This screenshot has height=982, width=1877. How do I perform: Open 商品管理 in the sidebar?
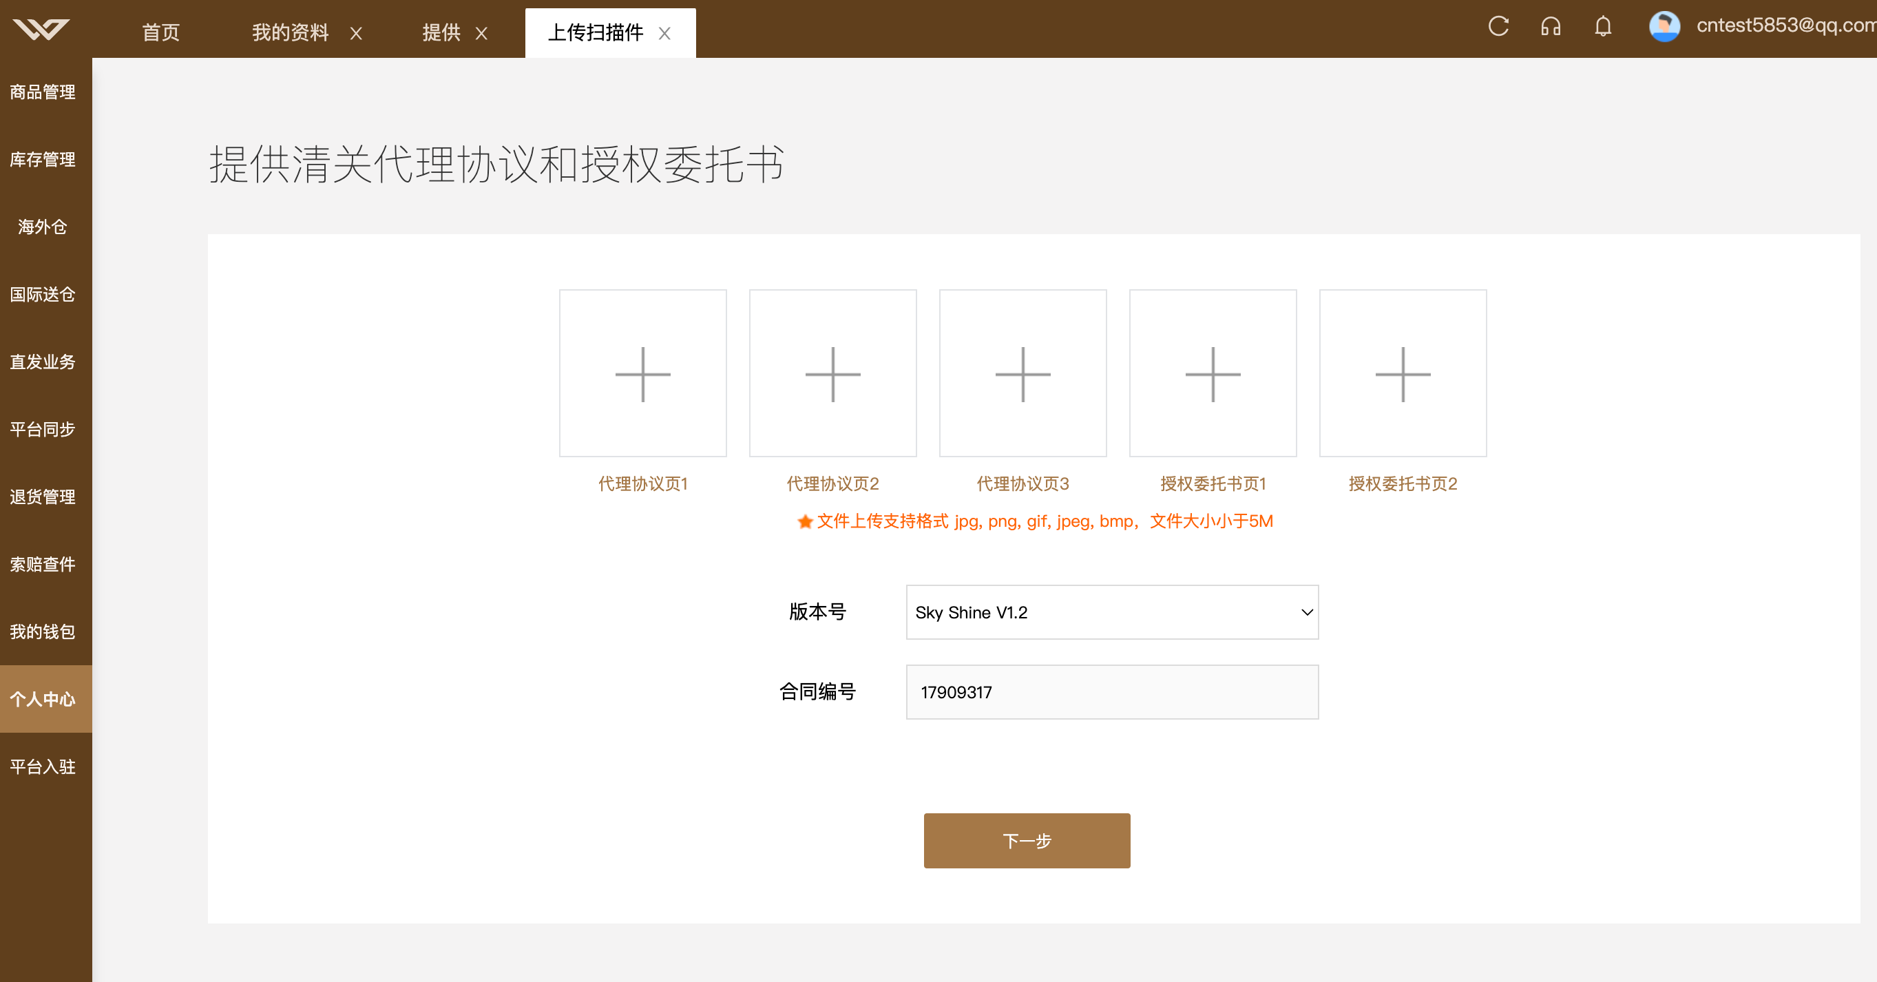tap(42, 92)
